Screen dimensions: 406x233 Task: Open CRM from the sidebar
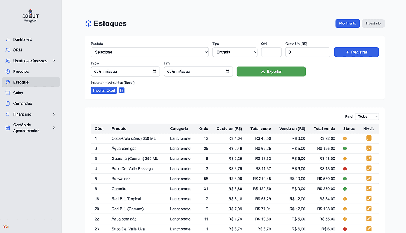click(x=30, y=50)
